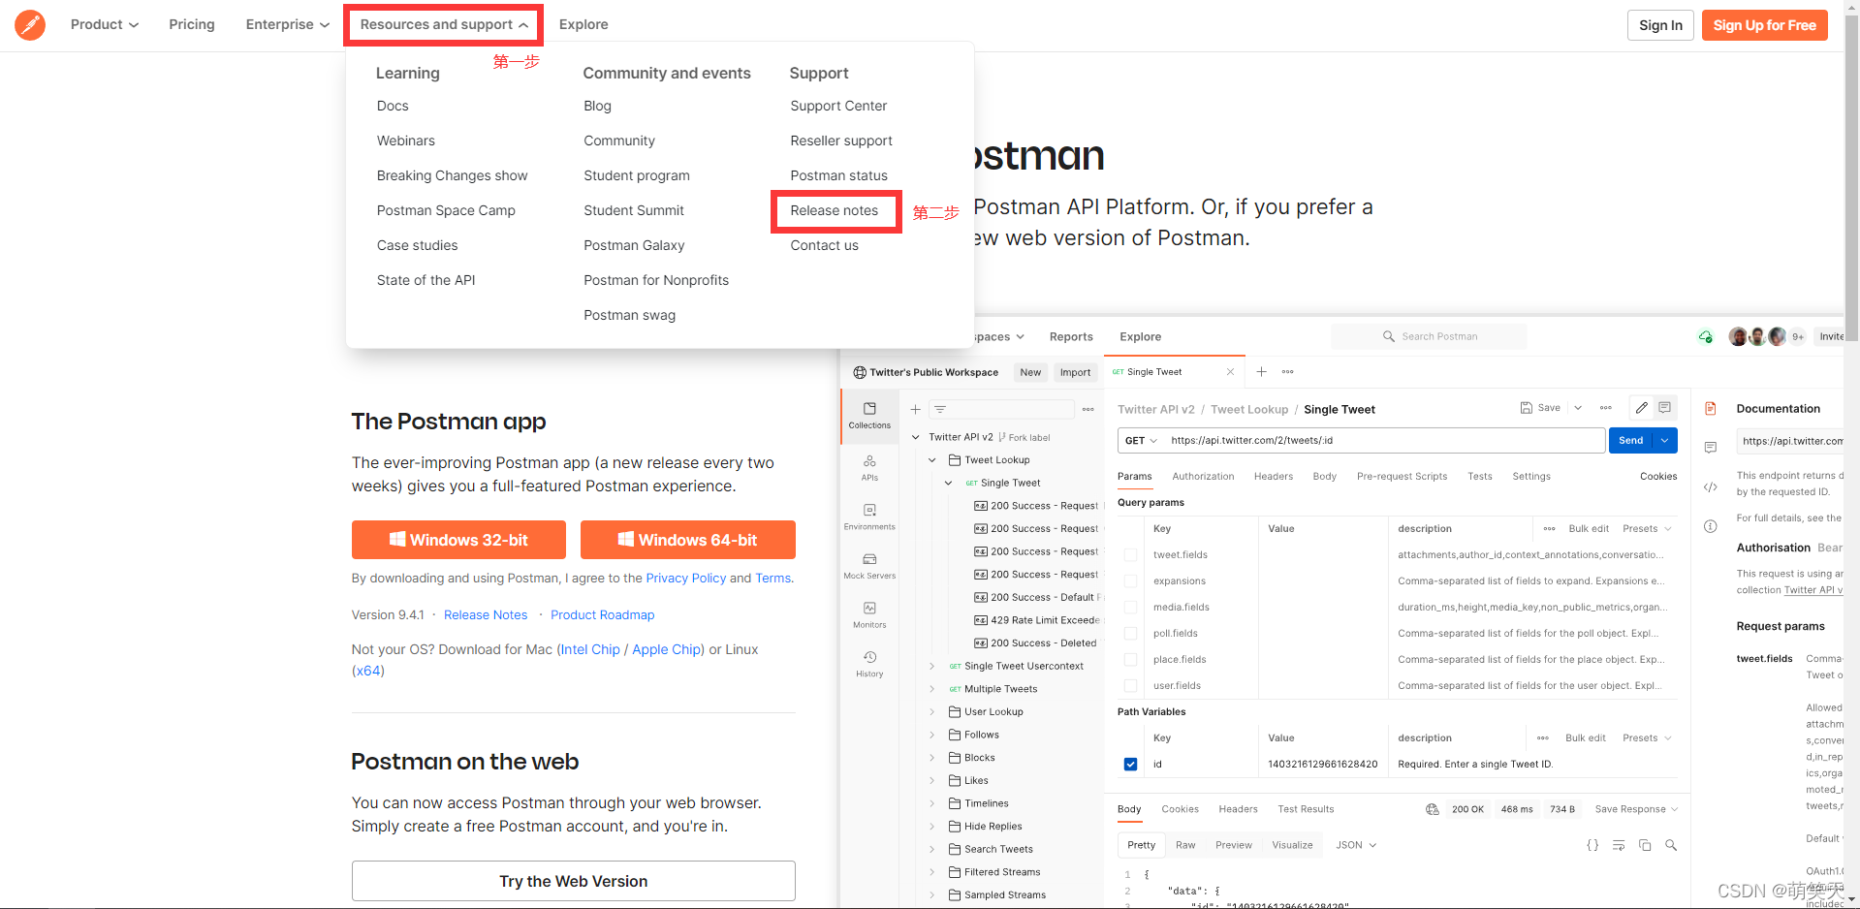Collapse the Tweet Lookup folder
This screenshot has width=1860, height=909.
coord(932,460)
